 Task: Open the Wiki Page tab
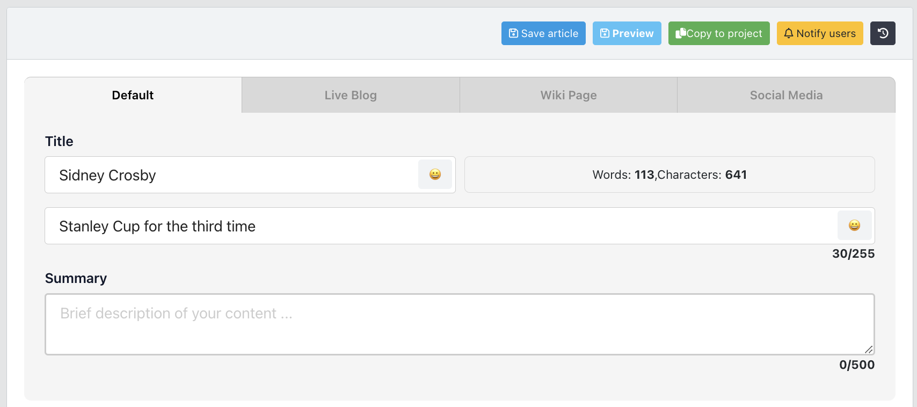click(x=568, y=95)
